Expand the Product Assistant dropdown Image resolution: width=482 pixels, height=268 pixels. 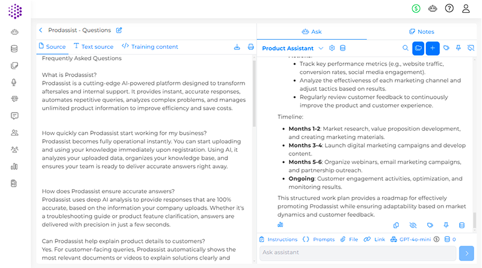(x=321, y=48)
